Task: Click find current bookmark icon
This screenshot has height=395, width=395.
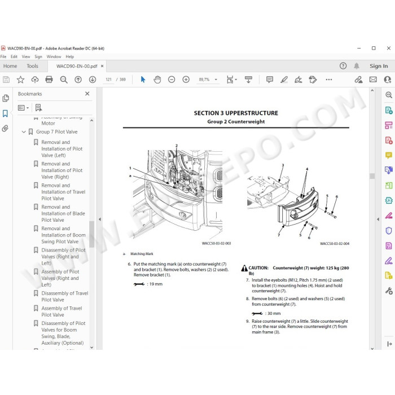Action: coord(38,108)
